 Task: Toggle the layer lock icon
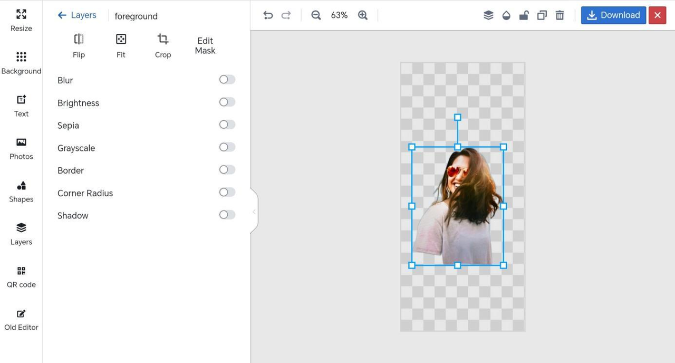pos(524,15)
